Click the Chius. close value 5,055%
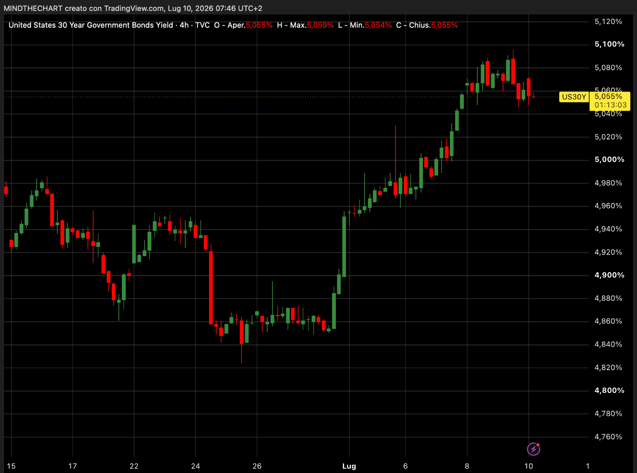 coord(444,25)
